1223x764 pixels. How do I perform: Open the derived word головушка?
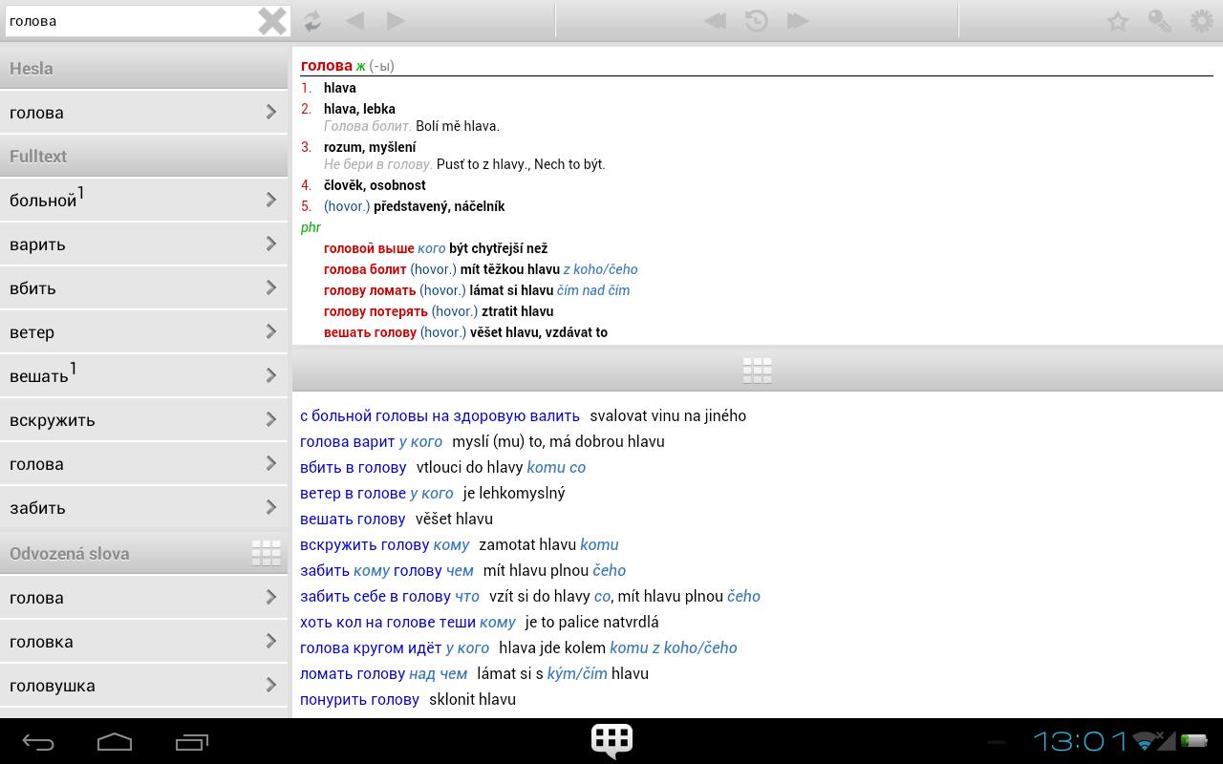coord(143,685)
